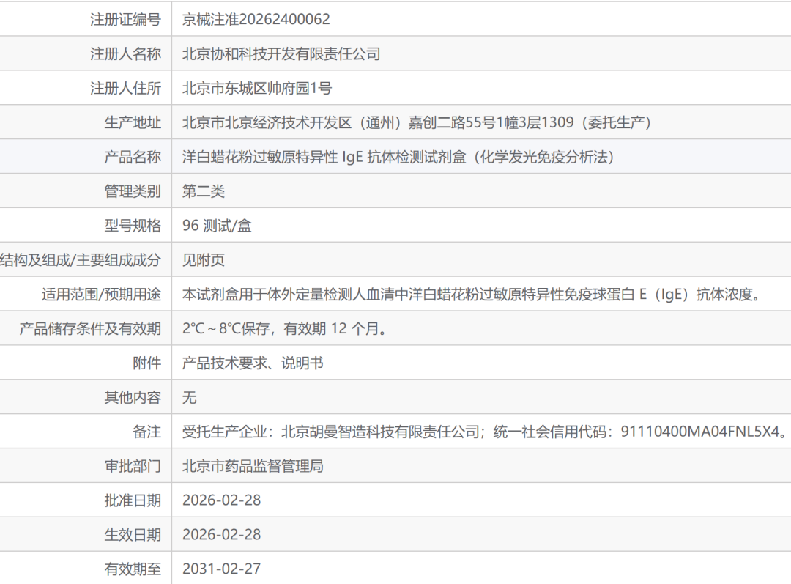Image resolution: width=791 pixels, height=584 pixels.
Task: Click the date value in 生效日期 row
Action: tap(221, 535)
